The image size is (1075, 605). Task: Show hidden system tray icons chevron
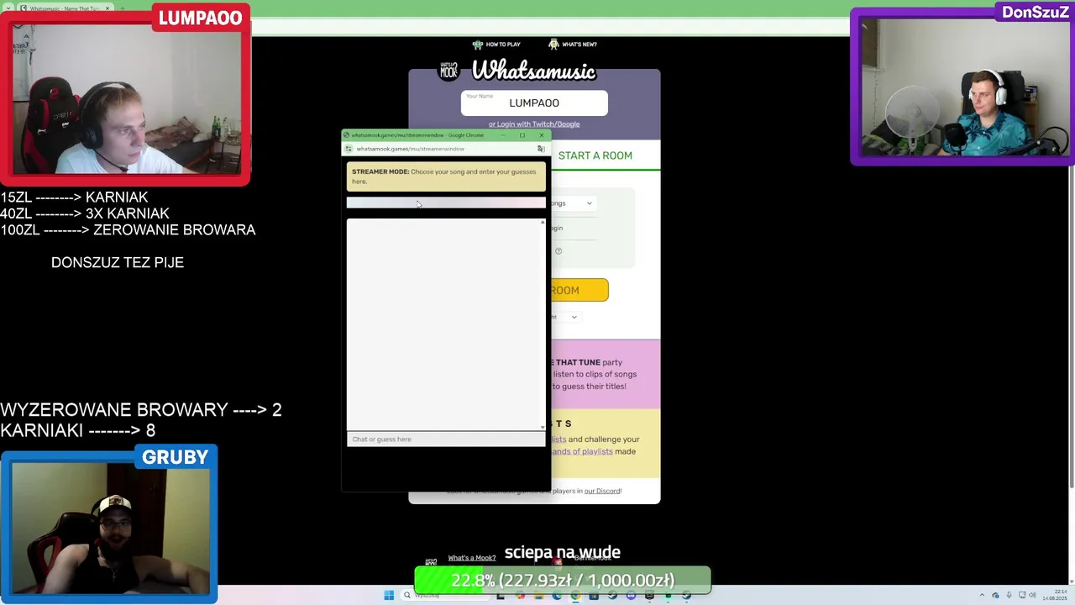(x=982, y=595)
